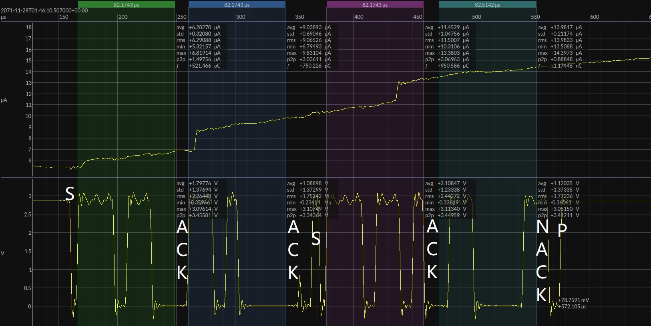651x326 pixels.
Task: Click the avg +9.03893 µA statistic
Action: pyautogui.click(x=309, y=27)
